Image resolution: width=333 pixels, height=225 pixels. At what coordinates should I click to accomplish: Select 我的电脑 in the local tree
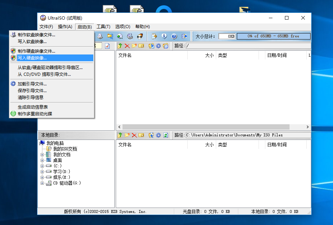(55, 143)
